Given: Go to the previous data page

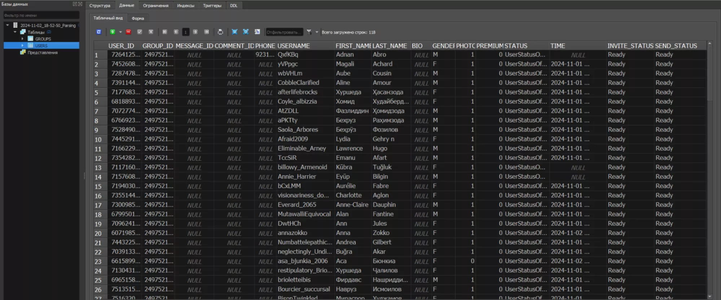Looking at the screenshot, I should tap(176, 32).
